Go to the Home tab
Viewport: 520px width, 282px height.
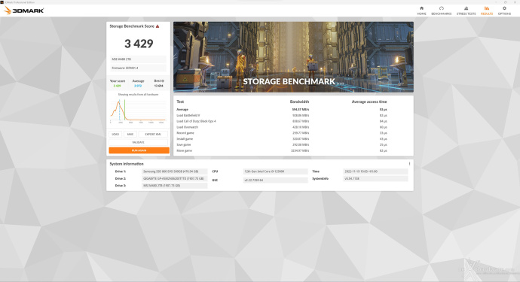click(421, 11)
